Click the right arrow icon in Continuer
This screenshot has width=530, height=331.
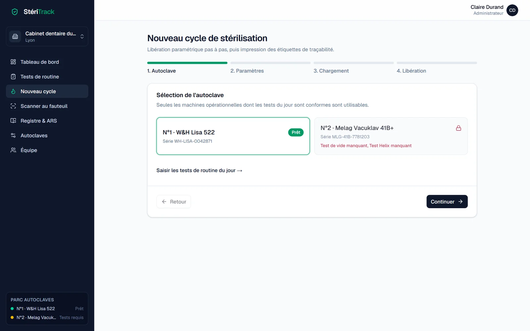point(460,202)
